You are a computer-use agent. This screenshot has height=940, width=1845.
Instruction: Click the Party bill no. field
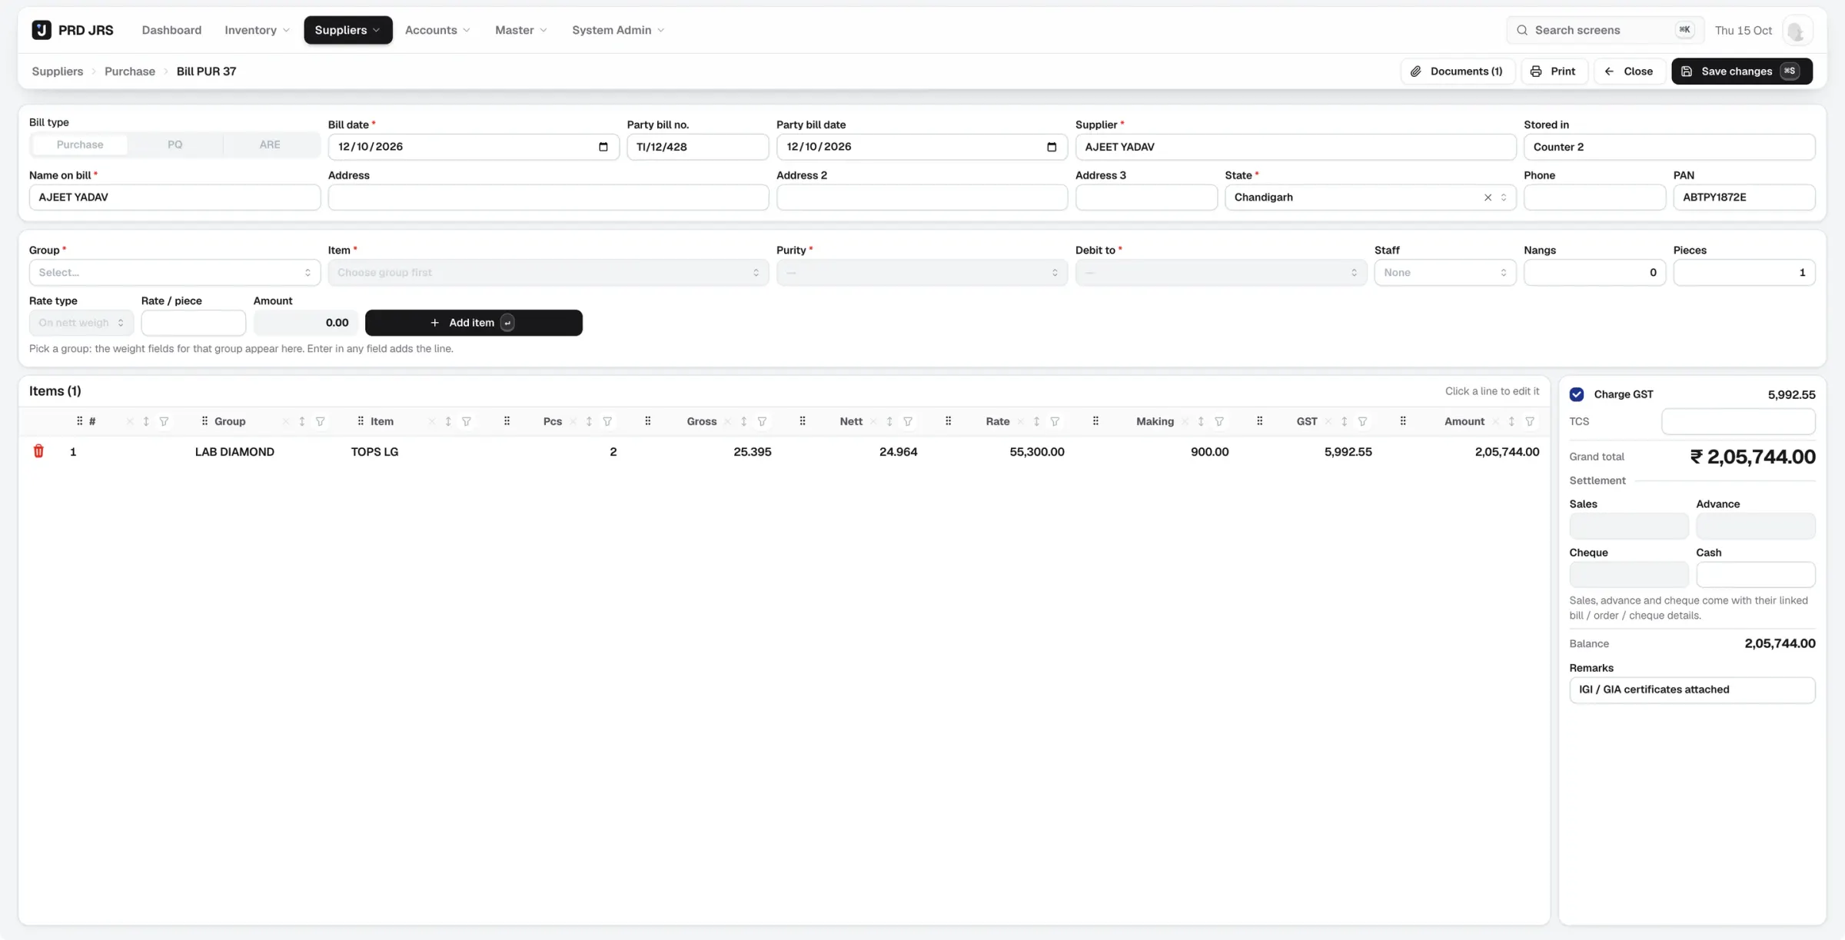click(x=697, y=147)
